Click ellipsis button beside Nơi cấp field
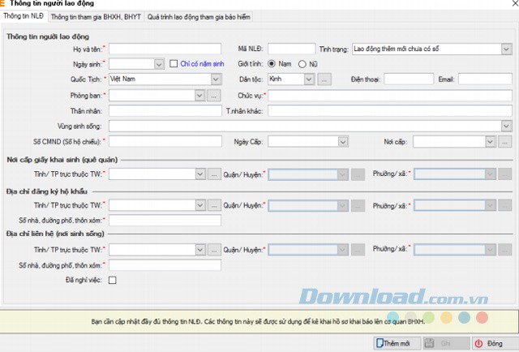Image resolution: width=519 pixels, height=352 pixels. pos(505,142)
